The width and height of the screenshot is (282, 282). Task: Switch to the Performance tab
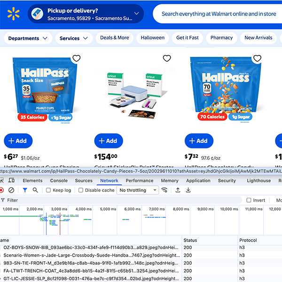click(140, 180)
